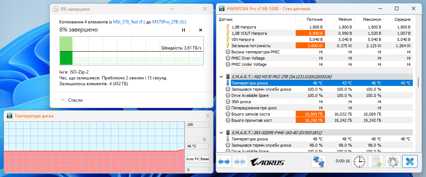This screenshot has height=177, width=426.
Task: Click the 19,242 ГБ current host reads value
Action: tap(310, 120)
